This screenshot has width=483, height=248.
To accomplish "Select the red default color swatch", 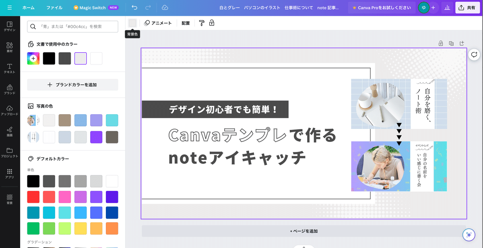I will pyautogui.click(x=33, y=197).
